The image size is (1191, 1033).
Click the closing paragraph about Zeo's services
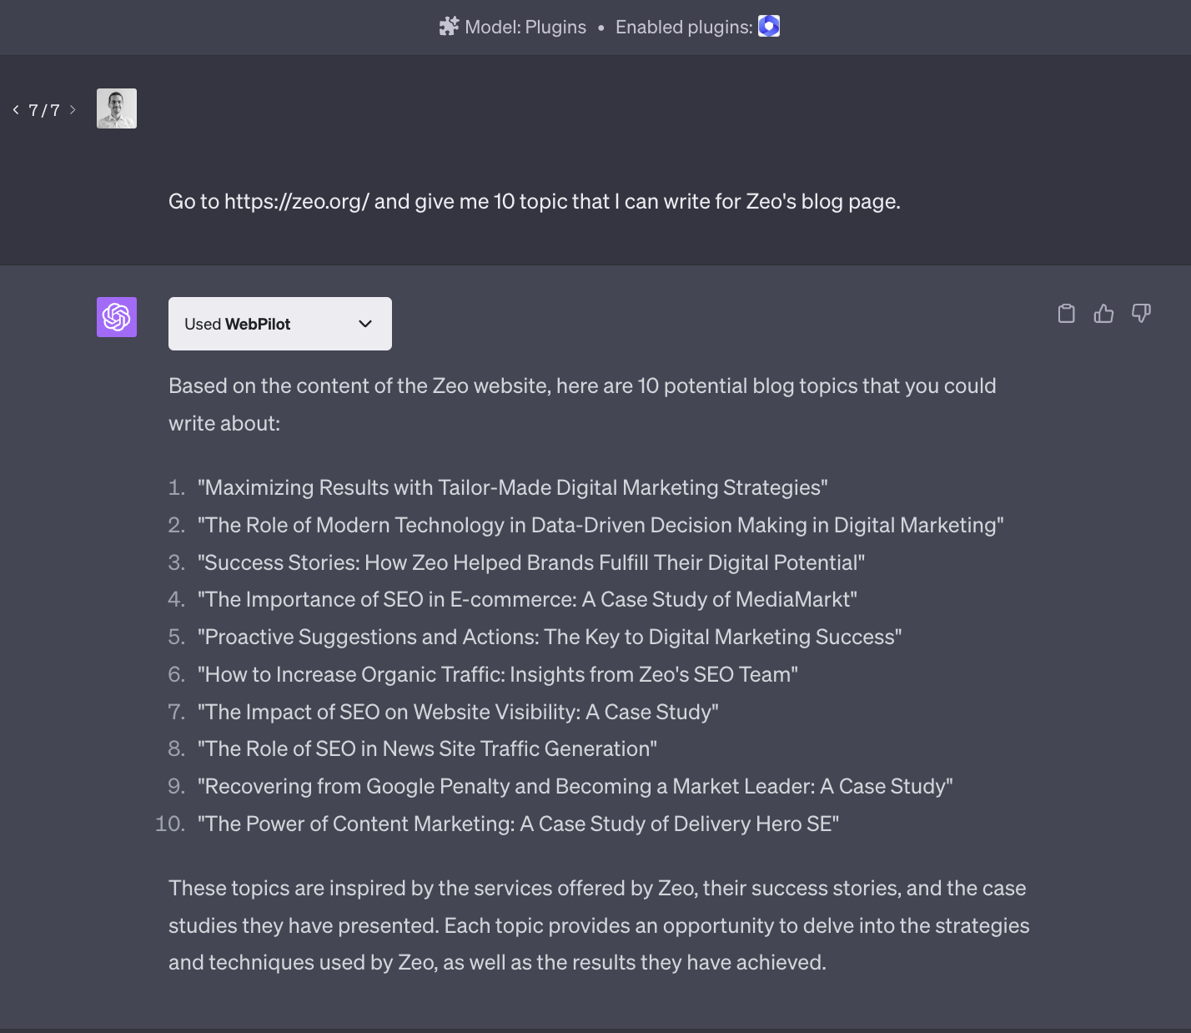click(598, 925)
